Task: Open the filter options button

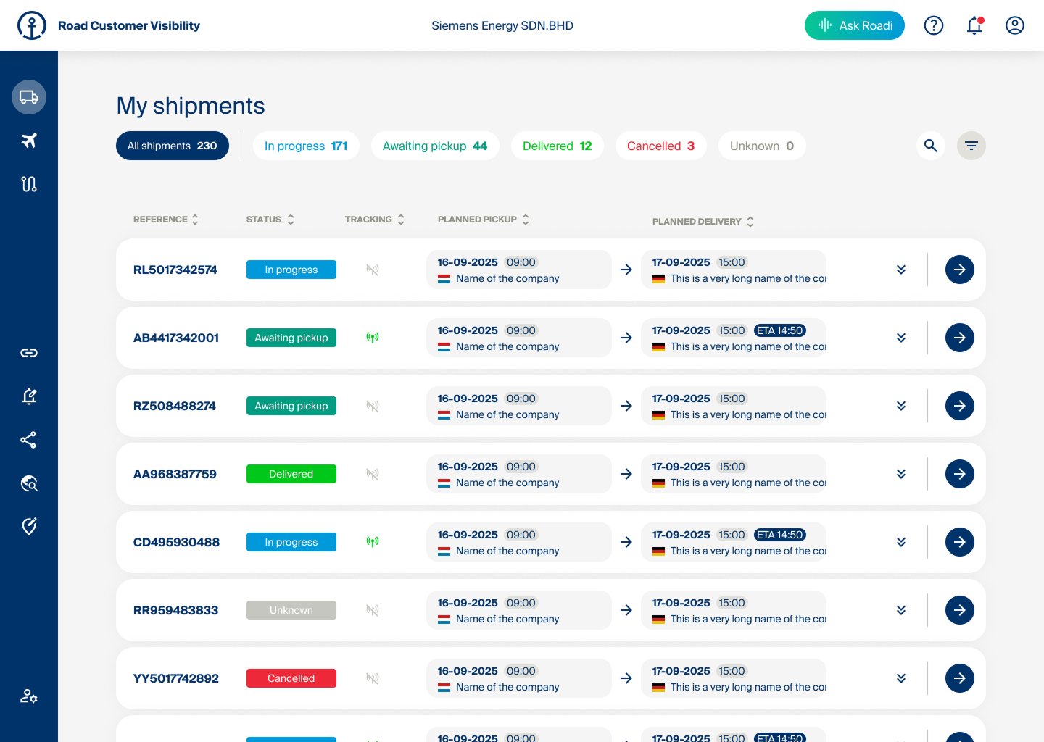Action: [x=971, y=146]
